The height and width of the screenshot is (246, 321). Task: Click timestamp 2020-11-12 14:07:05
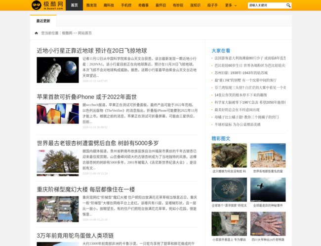tap(95, 81)
